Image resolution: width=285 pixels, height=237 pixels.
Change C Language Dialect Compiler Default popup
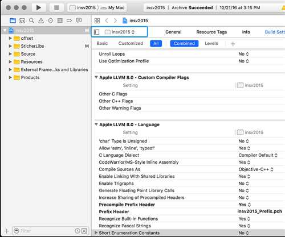click(258, 155)
